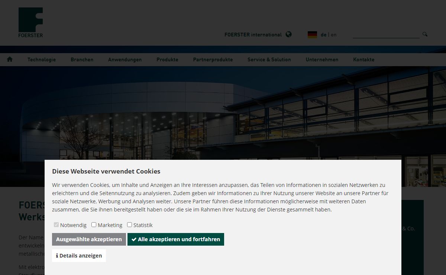Open the home icon in navigation bar

click(10, 59)
